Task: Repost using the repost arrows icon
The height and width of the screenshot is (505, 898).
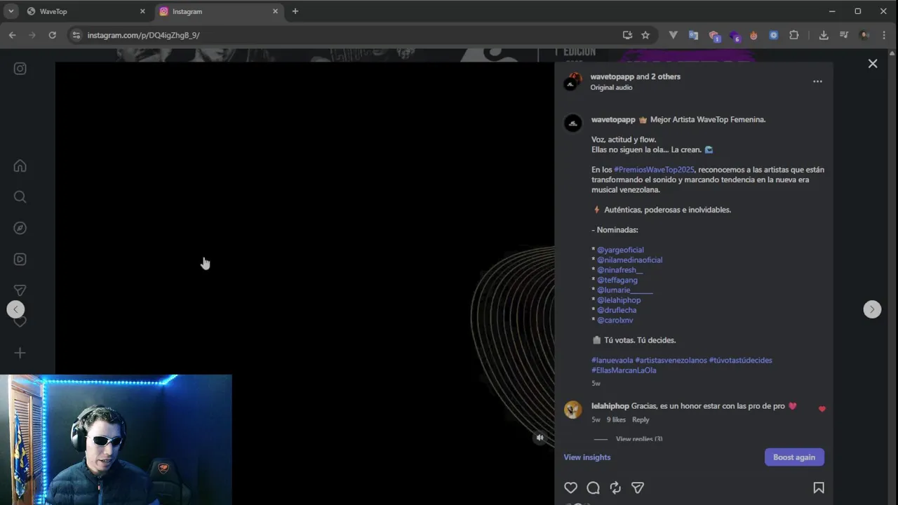Action: pyautogui.click(x=615, y=488)
